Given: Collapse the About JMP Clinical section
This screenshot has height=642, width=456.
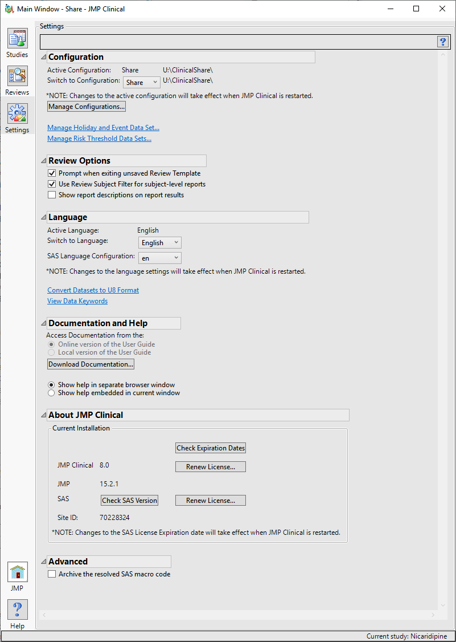Looking at the screenshot, I should [44, 415].
